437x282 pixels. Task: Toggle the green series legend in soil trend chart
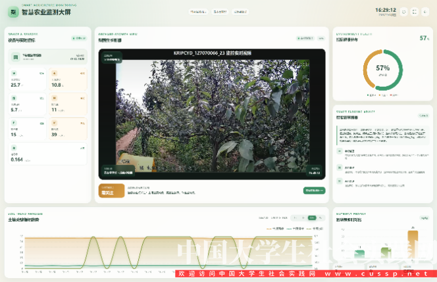[295, 229]
